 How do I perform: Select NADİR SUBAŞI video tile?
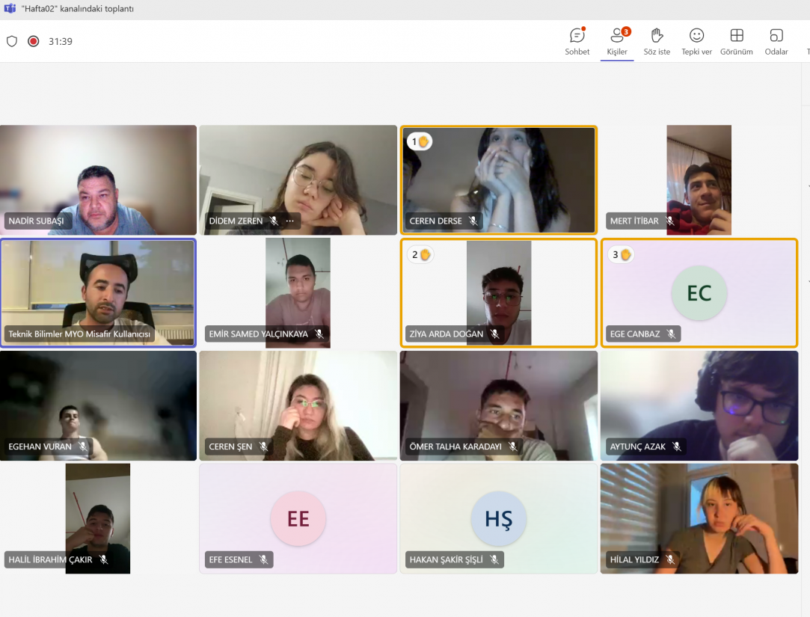[98, 179]
